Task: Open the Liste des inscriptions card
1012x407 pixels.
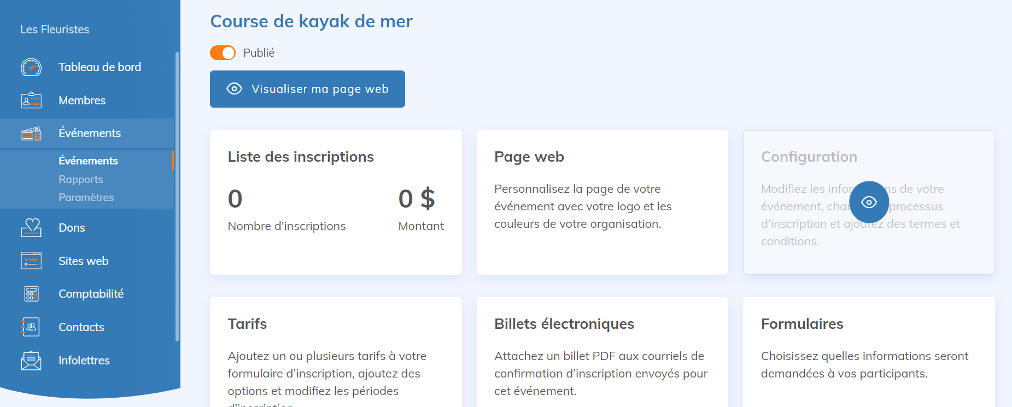Action: click(x=336, y=202)
